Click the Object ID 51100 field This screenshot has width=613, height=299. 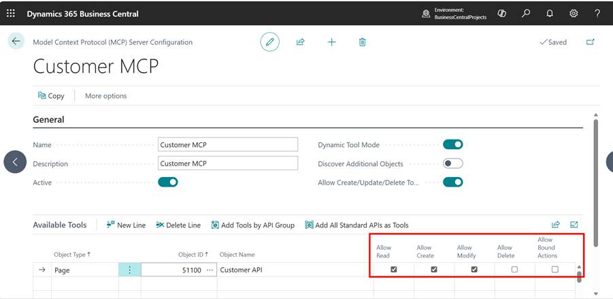pos(179,270)
